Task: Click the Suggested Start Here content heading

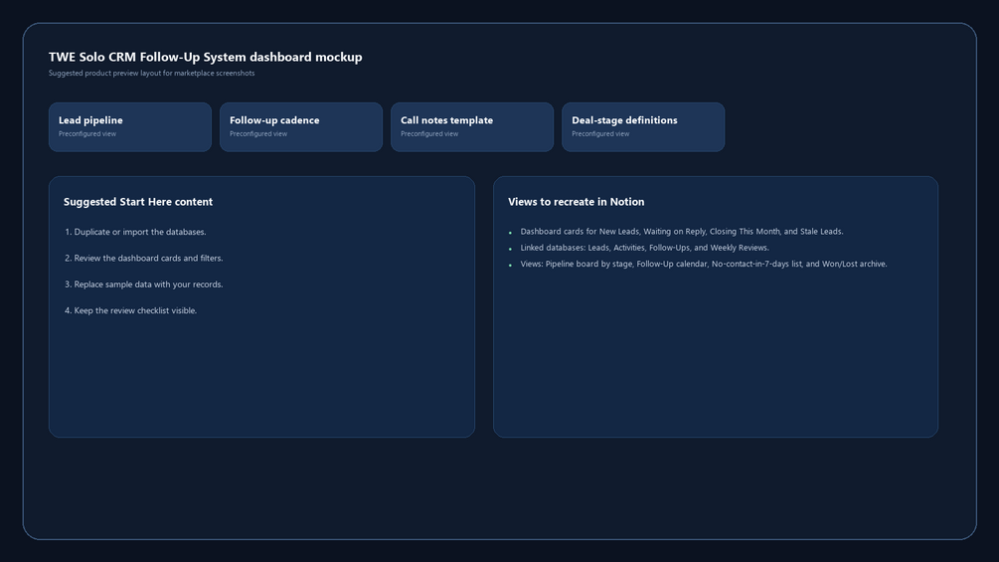Action: point(137,201)
